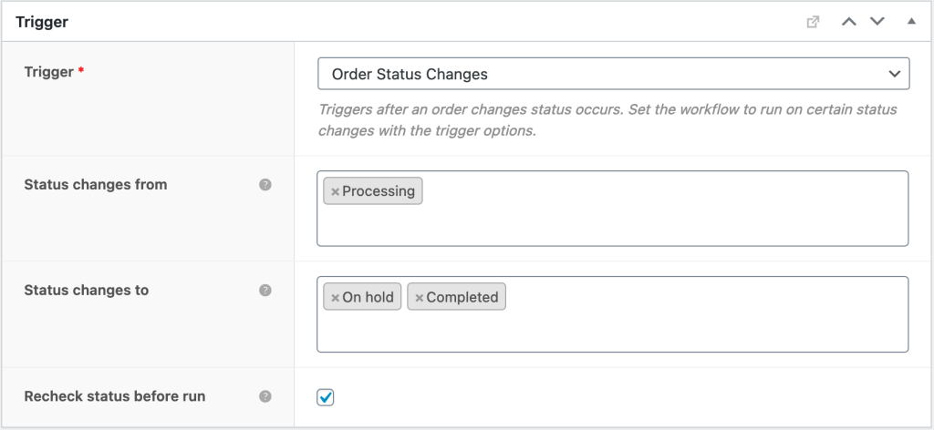Uncheck the Recheck status before run checkbox

tap(326, 397)
